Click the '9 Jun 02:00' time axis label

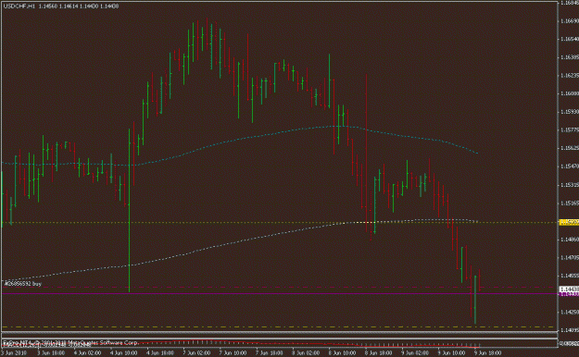coord(415,353)
